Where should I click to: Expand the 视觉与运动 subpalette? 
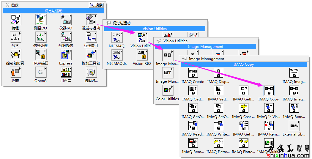91,20
